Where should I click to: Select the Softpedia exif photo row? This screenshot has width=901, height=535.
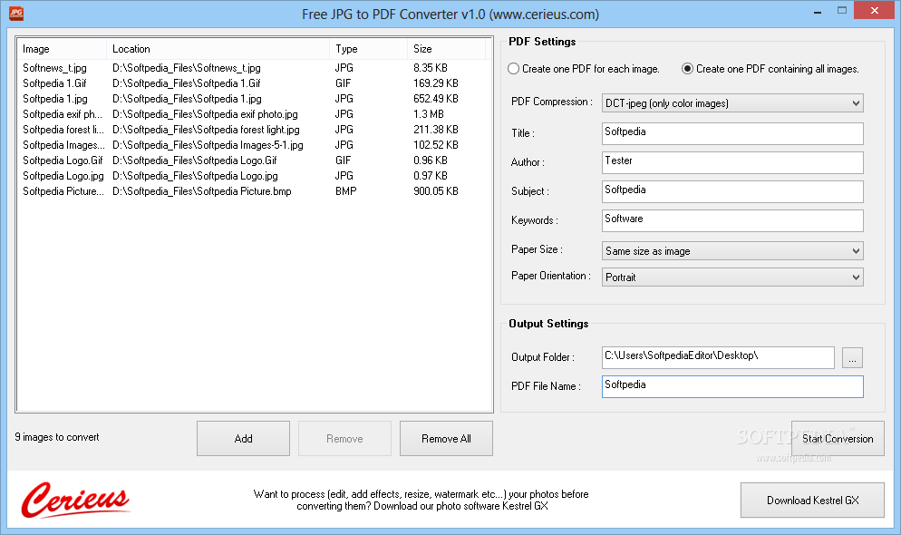(x=253, y=114)
